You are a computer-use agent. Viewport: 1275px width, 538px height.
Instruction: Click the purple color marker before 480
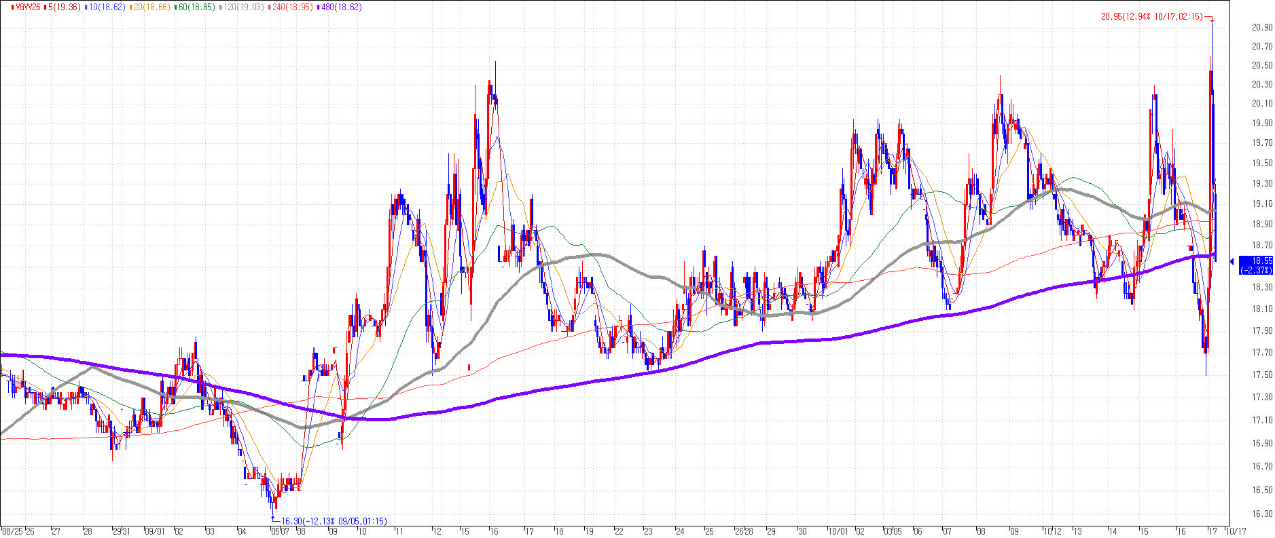318,7
